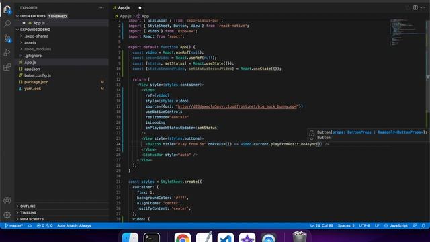Click line number 24 in gutter
The width and height of the screenshot is (430, 242).
(118, 144)
